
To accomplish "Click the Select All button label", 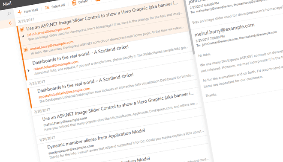I will [58, 6].
